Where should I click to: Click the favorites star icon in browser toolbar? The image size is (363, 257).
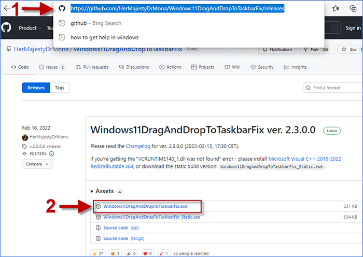coord(336,8)
